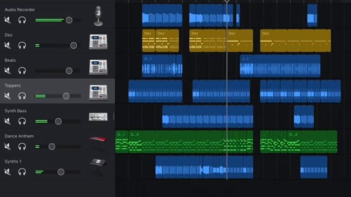351x197 pixels.
Task: Click the Beats volume slider knob
Action: coord(69,71)
